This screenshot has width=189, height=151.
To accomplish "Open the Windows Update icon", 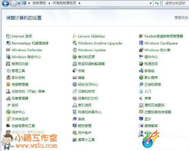I will [x=74, y=50].
